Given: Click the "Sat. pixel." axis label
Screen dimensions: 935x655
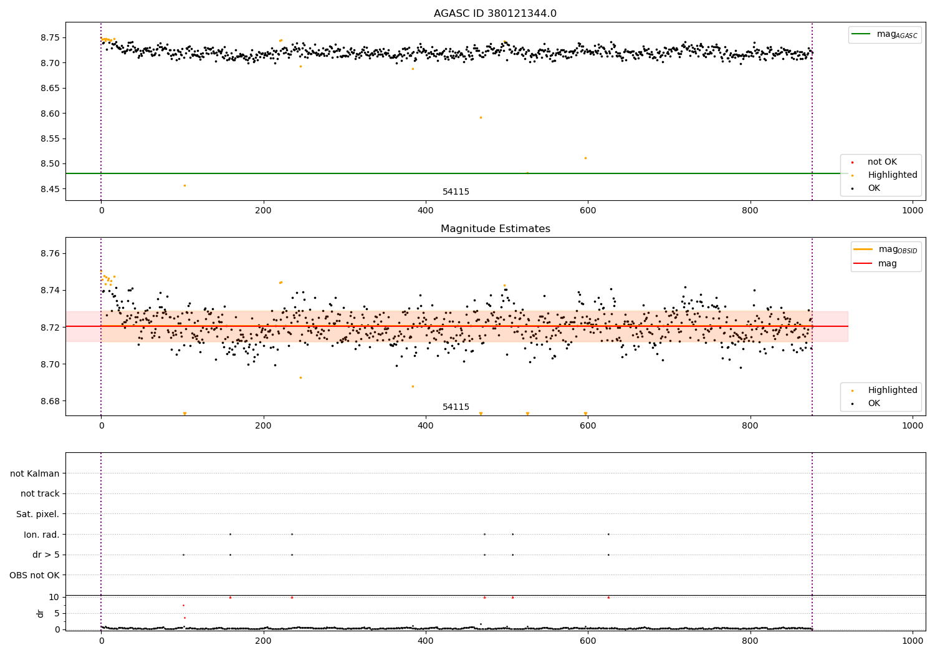Looking at the screenshot, I should click(38, 514).
